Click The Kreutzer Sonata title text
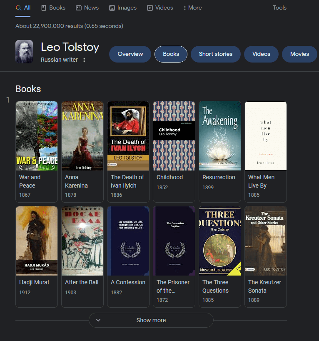 click(265, 286)
